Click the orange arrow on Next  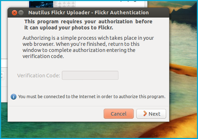(145, 114)
